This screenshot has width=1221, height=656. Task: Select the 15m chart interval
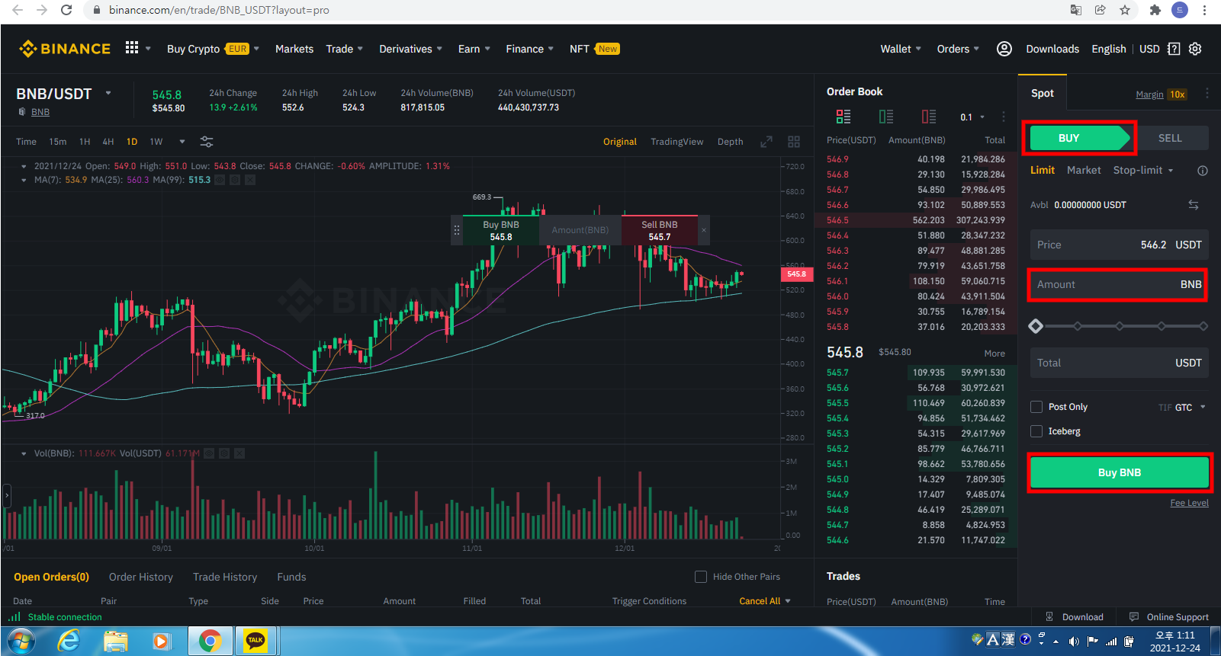click(x=58, y=142)
